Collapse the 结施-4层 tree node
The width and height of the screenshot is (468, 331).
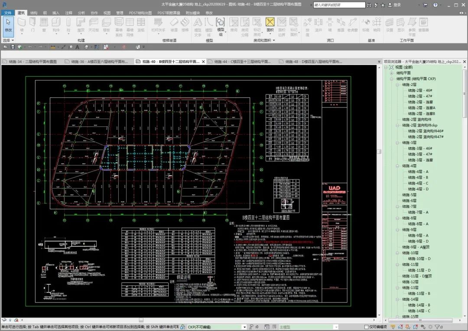pyautogui.click(x=397, y=166)
